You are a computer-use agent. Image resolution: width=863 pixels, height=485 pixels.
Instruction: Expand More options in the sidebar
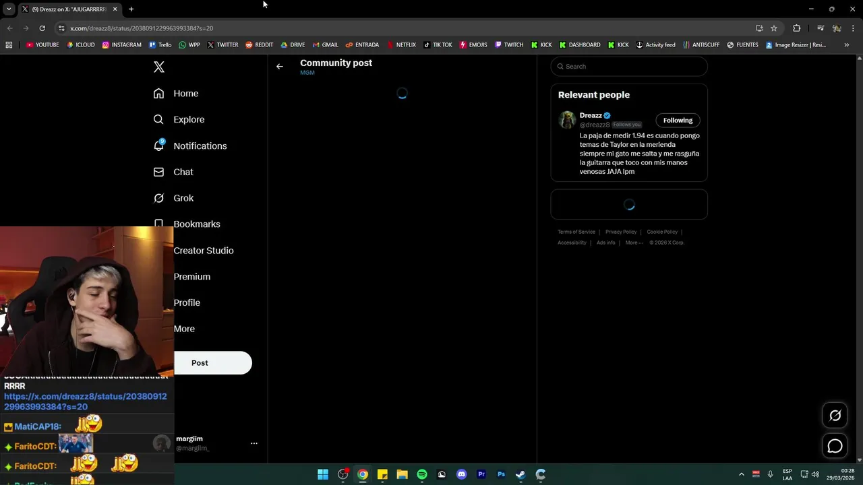[184, 329]
